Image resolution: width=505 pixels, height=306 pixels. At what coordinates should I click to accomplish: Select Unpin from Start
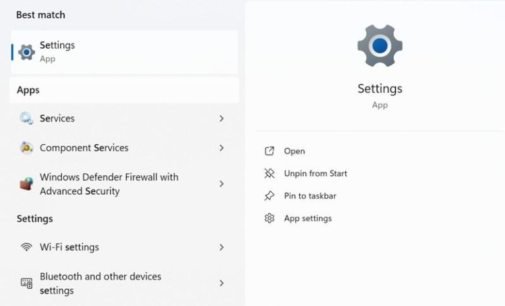[x=315, y=174]
